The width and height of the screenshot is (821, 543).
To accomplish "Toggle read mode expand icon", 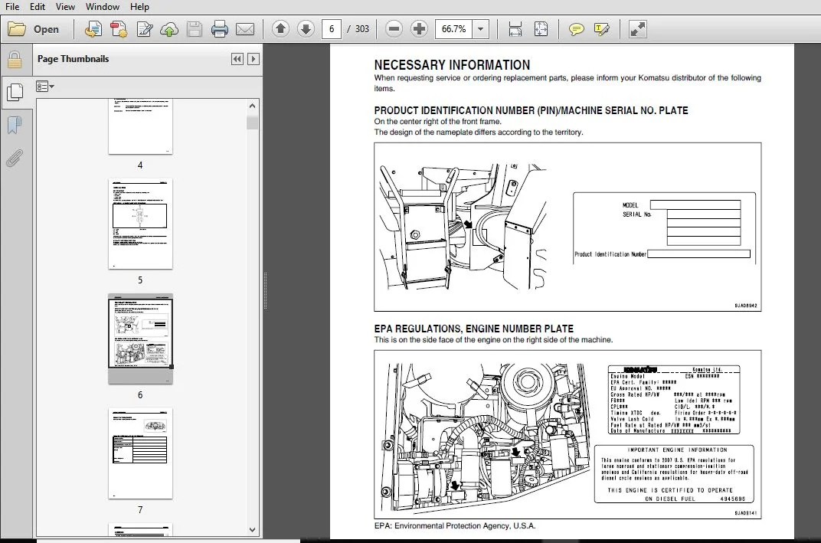I will [637, 29].
